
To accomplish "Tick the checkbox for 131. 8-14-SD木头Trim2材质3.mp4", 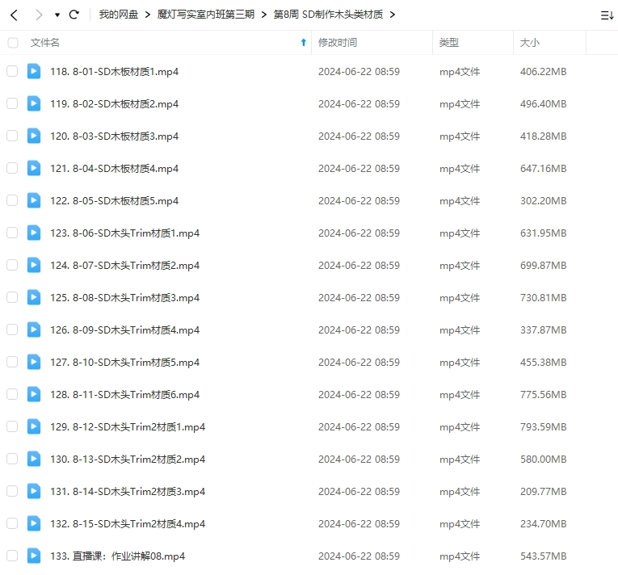I will coord(12,491).
